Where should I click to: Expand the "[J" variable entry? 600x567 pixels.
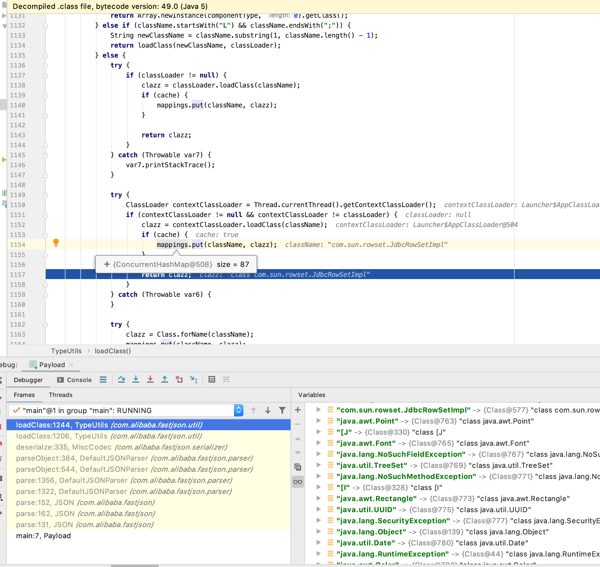pos(319,432)
